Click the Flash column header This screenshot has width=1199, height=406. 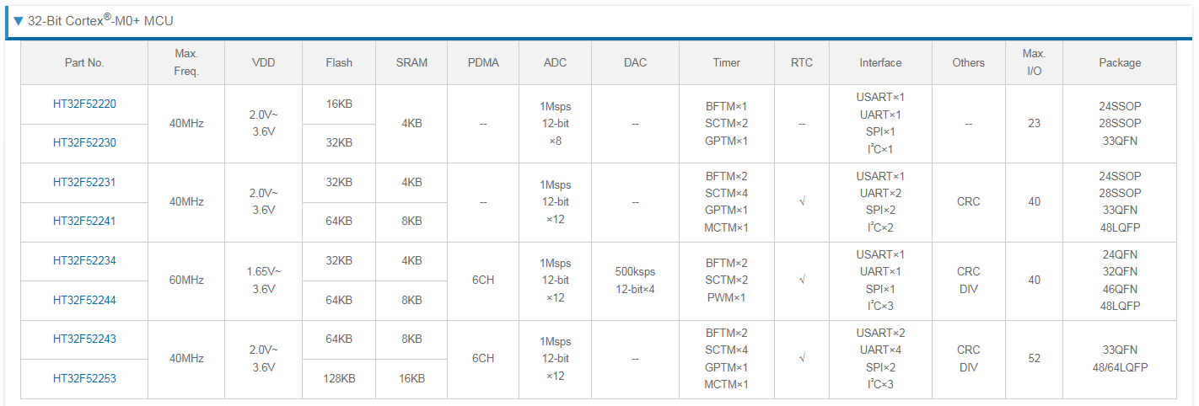pyautogui.click(x=339, y=62)
